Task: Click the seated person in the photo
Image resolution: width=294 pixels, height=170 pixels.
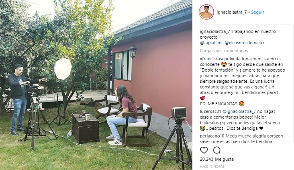Action: (123, 115)
